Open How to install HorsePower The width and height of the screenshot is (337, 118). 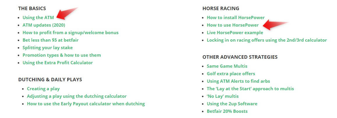[x=235, y=18]
